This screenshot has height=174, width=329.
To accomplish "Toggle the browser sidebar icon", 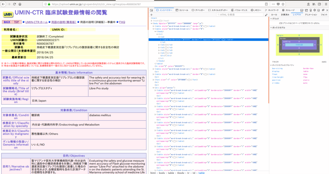I will [x=319, y=4].
